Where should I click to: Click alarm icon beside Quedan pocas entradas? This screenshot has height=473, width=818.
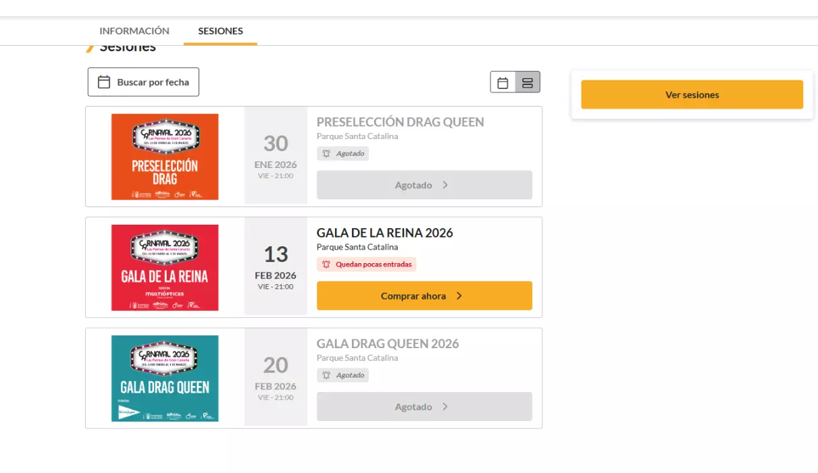326,265
